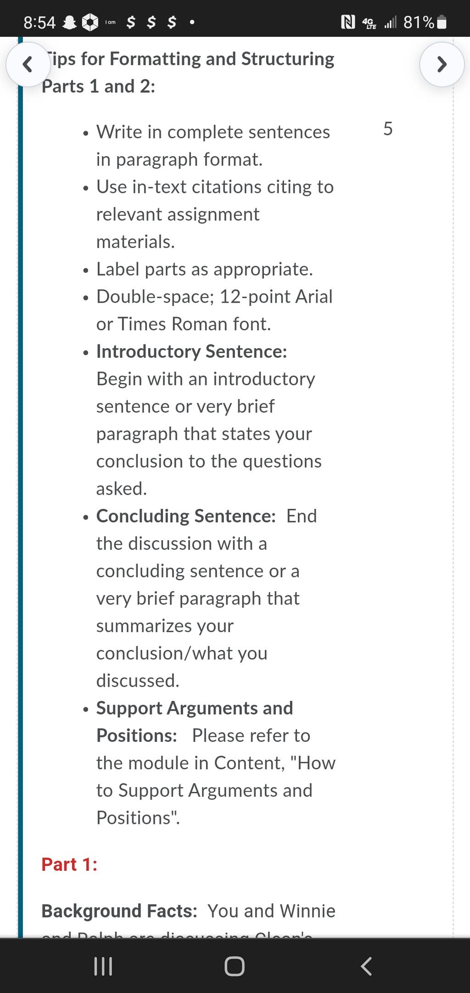470x993 pixels.
Task: Tap the NFC status icon
Action: 348,22
